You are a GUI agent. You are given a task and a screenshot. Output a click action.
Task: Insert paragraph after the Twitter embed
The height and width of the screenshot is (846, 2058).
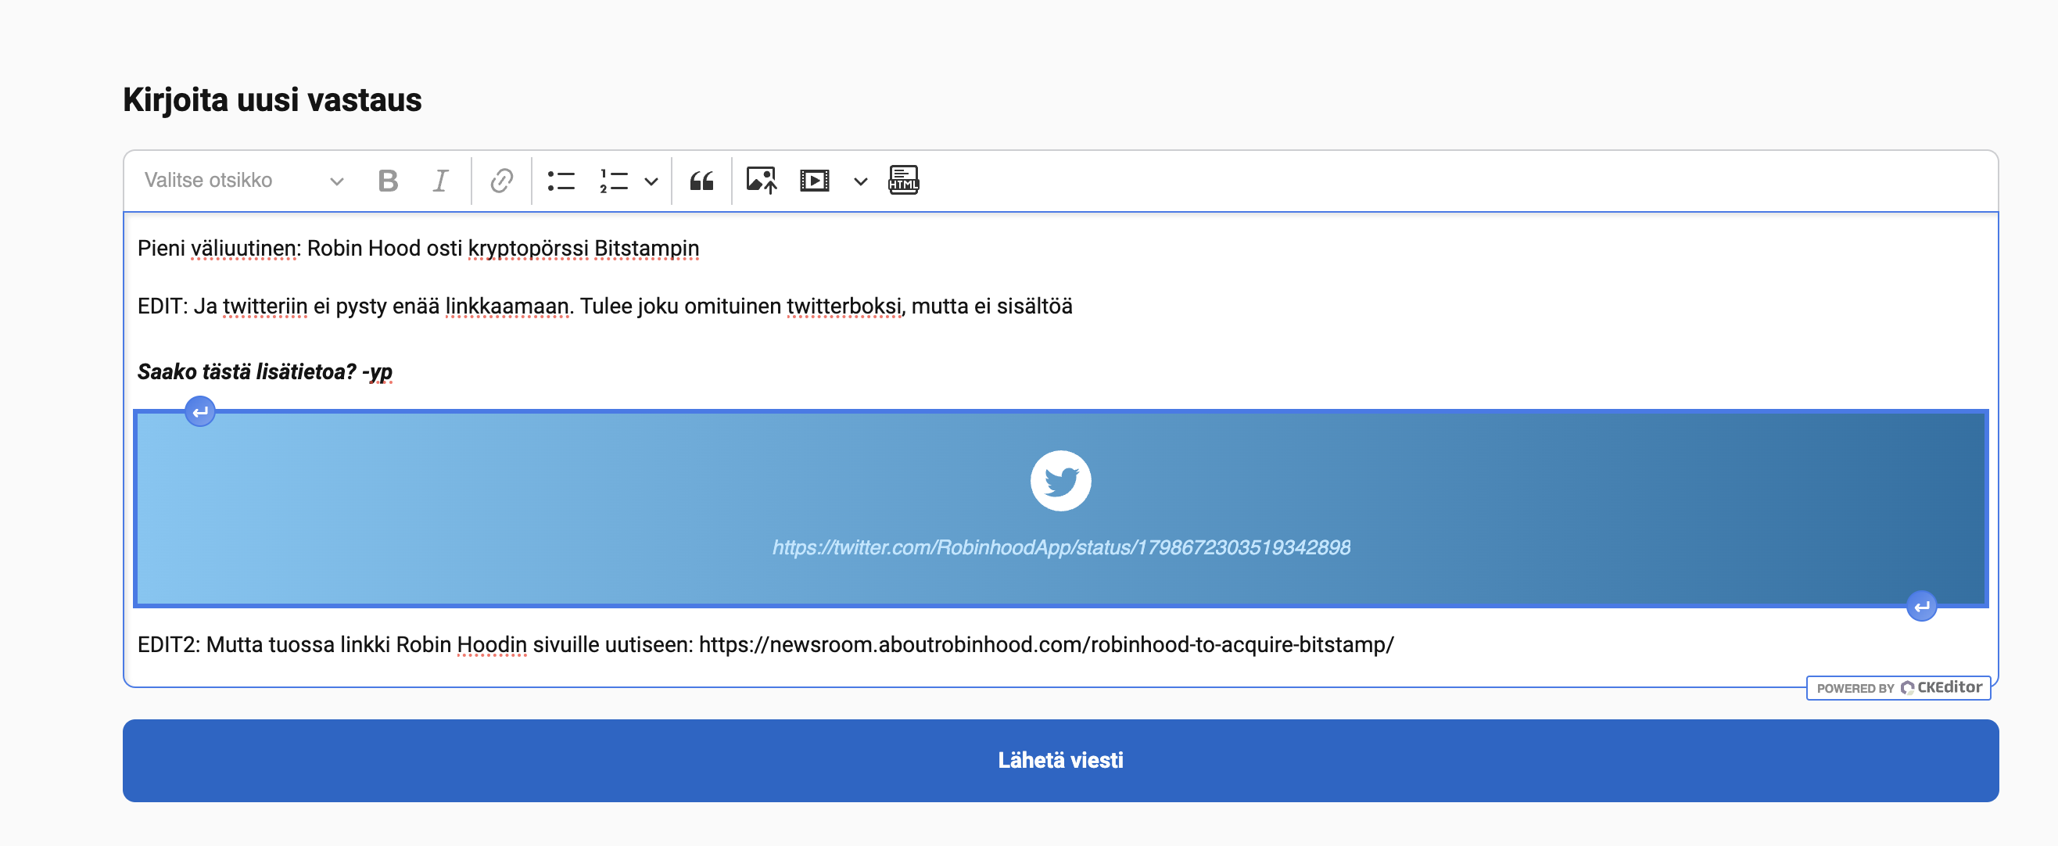pyautogui.click(x=1921, y=606)
